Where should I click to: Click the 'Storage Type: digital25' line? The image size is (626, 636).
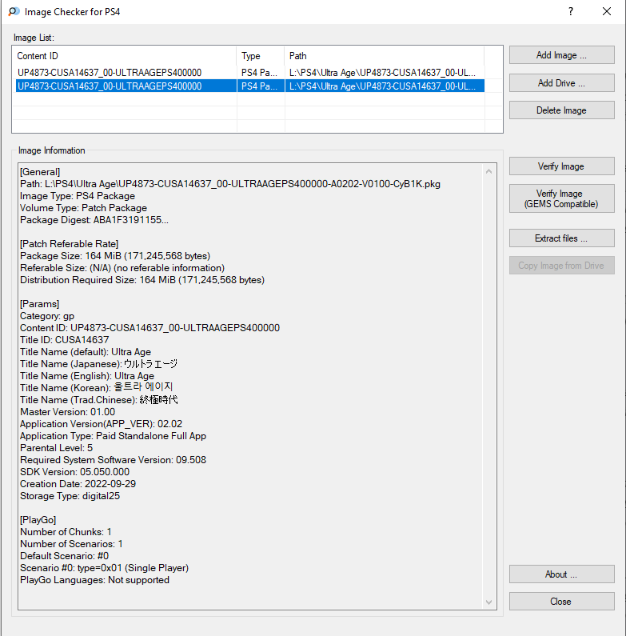coord(70,496)
